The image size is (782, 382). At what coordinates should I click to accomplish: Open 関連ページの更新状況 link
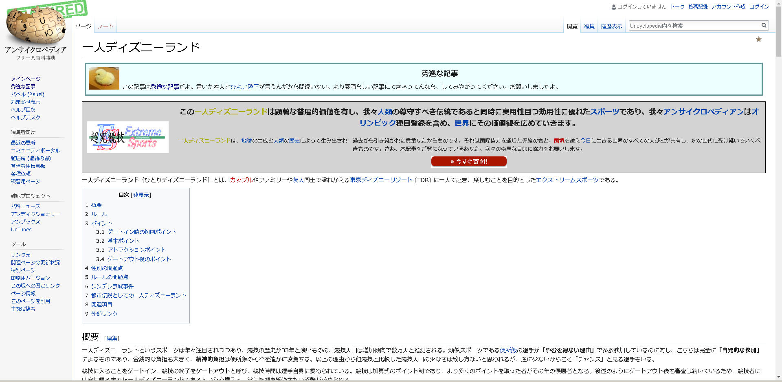[x=35, y=262]
